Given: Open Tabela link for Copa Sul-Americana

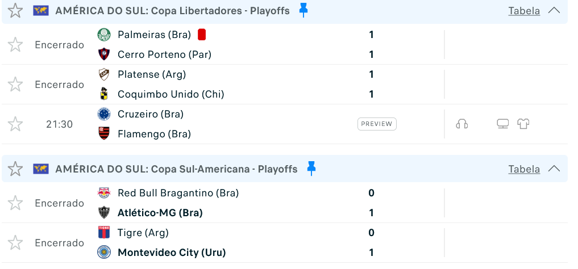Looking at the screenshot, I should (x=524, y=169).
